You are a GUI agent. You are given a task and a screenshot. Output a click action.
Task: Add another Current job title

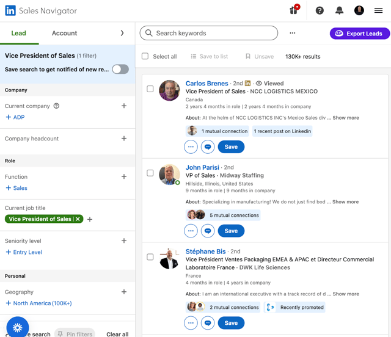90,219
